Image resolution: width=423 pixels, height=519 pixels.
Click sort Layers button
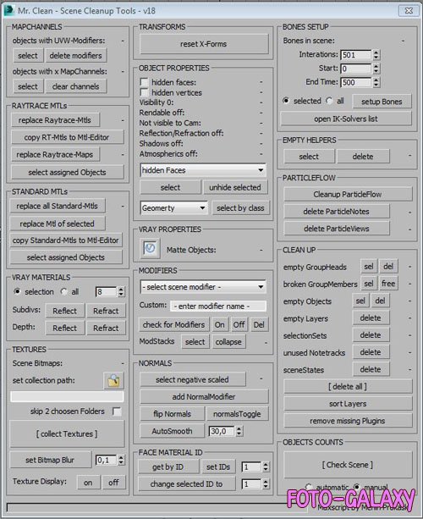click(x=348, y=404)
